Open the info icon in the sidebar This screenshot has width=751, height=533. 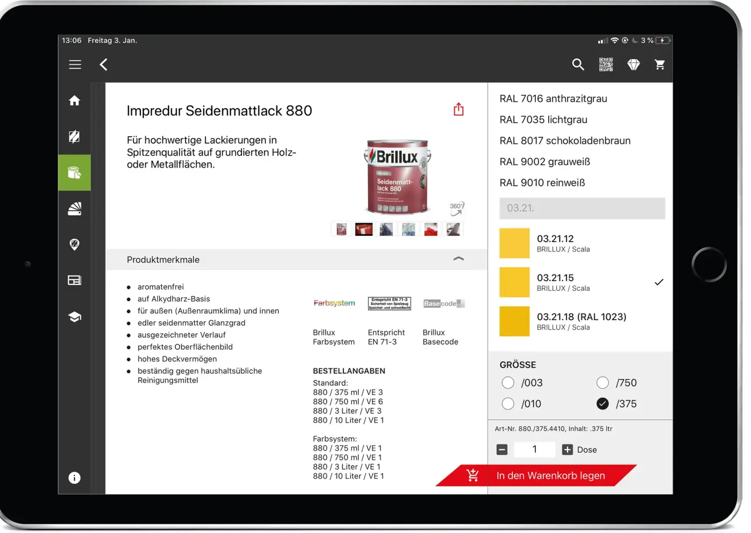pos(75,478)
